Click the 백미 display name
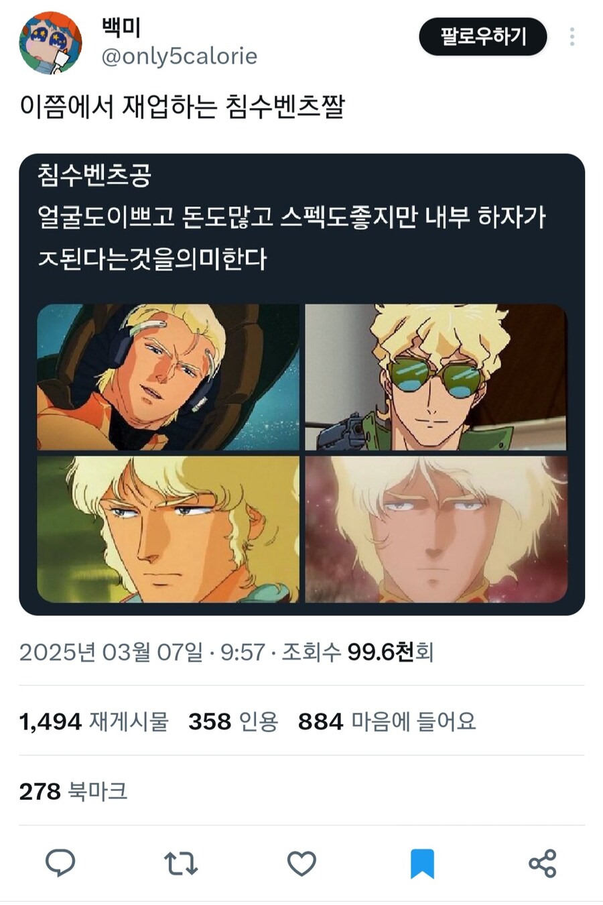Viewport: 603px width, 905px height. (x=121, y=27)
